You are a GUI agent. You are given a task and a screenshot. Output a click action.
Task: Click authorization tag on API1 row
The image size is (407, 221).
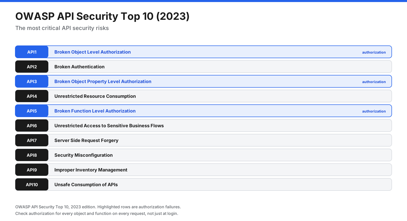point(374,52)
